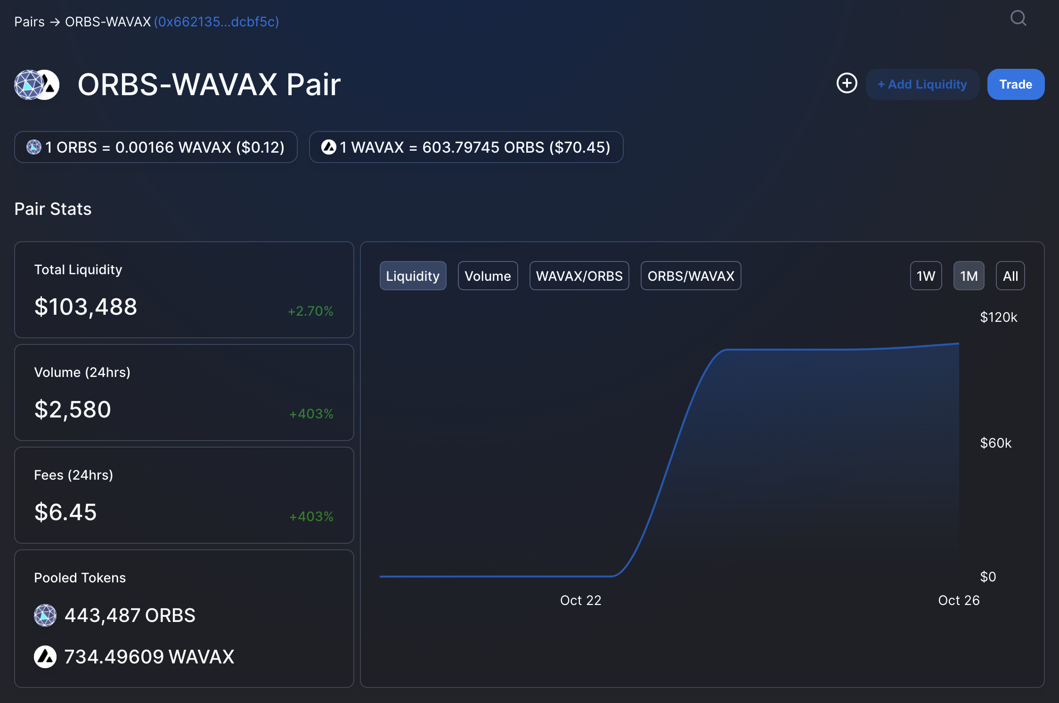Click the +2.70% liquidity change
The height and width of the screenshot is (703, 1059).
pos(310,311)
